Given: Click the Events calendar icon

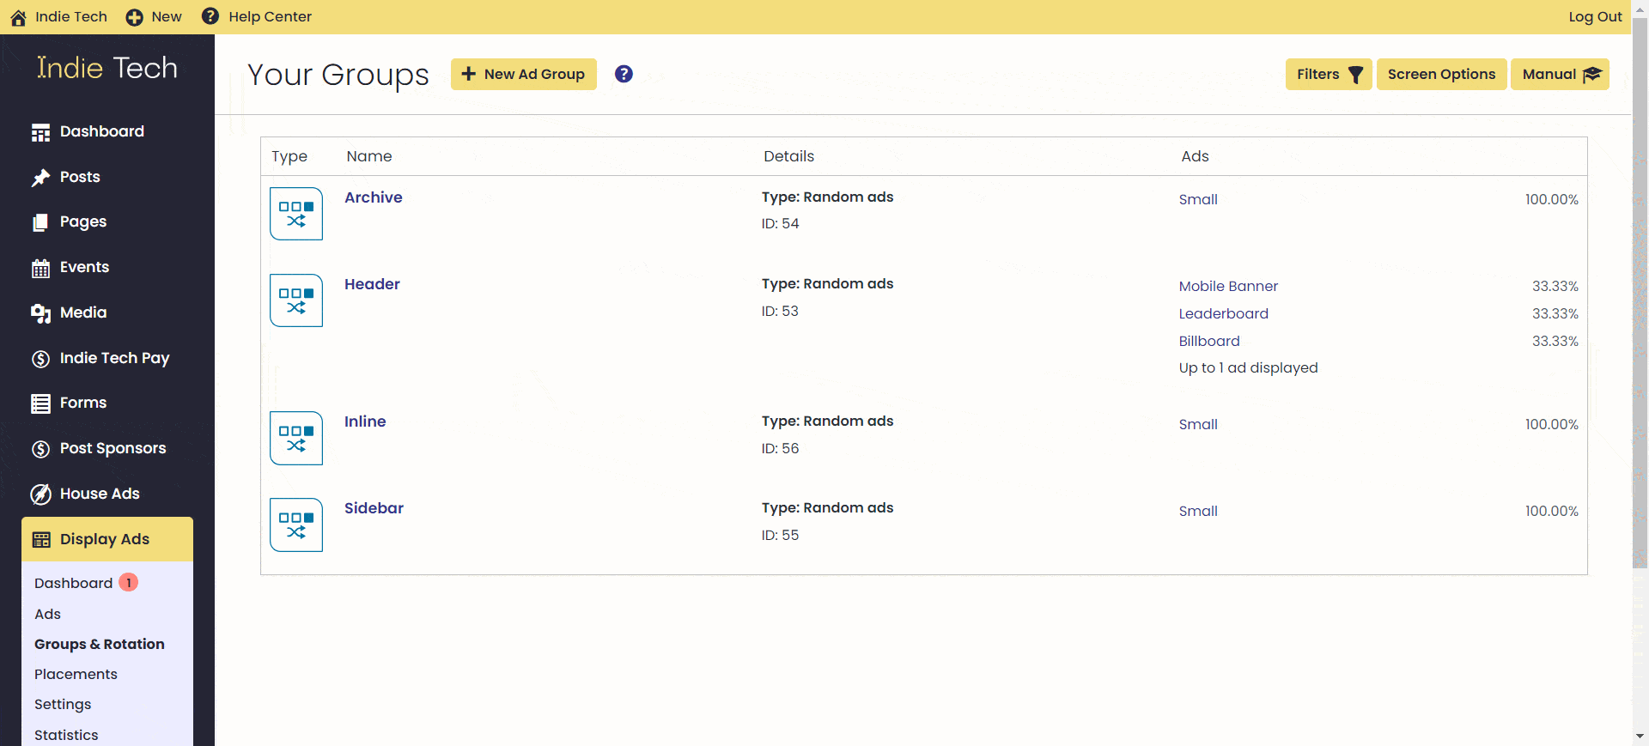Looking at the screenshot, I should click(x=40, y=268).
